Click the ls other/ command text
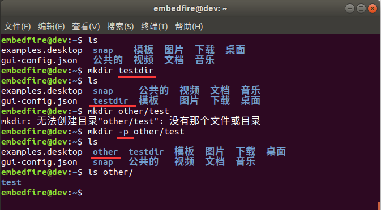 point(110,172)
